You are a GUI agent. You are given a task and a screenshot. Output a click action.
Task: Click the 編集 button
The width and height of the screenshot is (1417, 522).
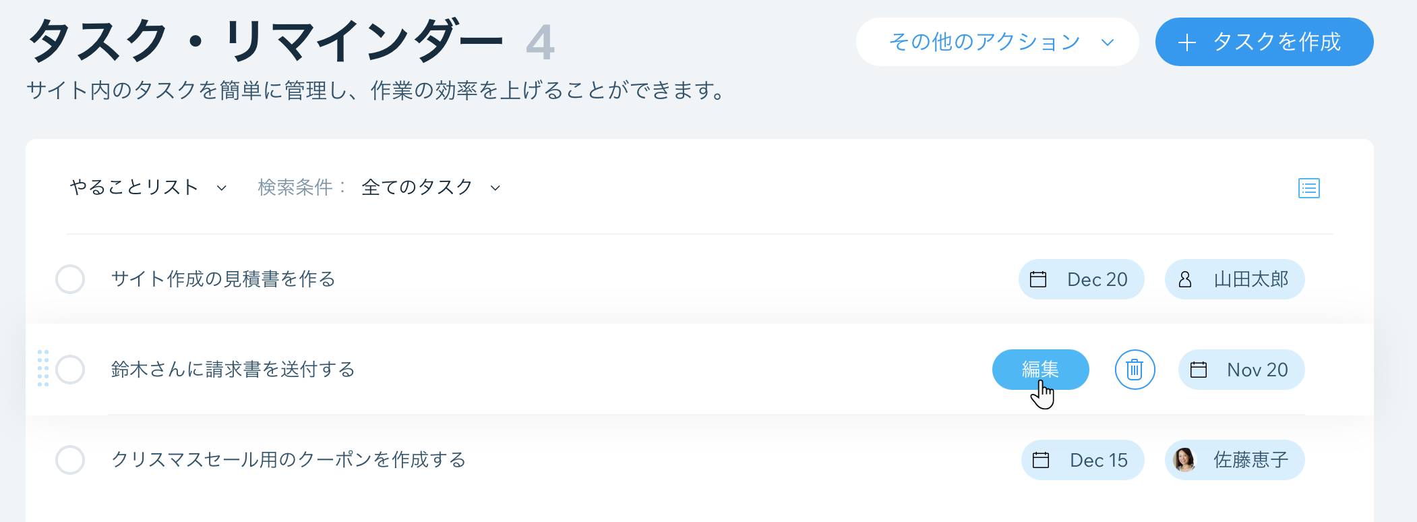click(x=1040, y=370)
